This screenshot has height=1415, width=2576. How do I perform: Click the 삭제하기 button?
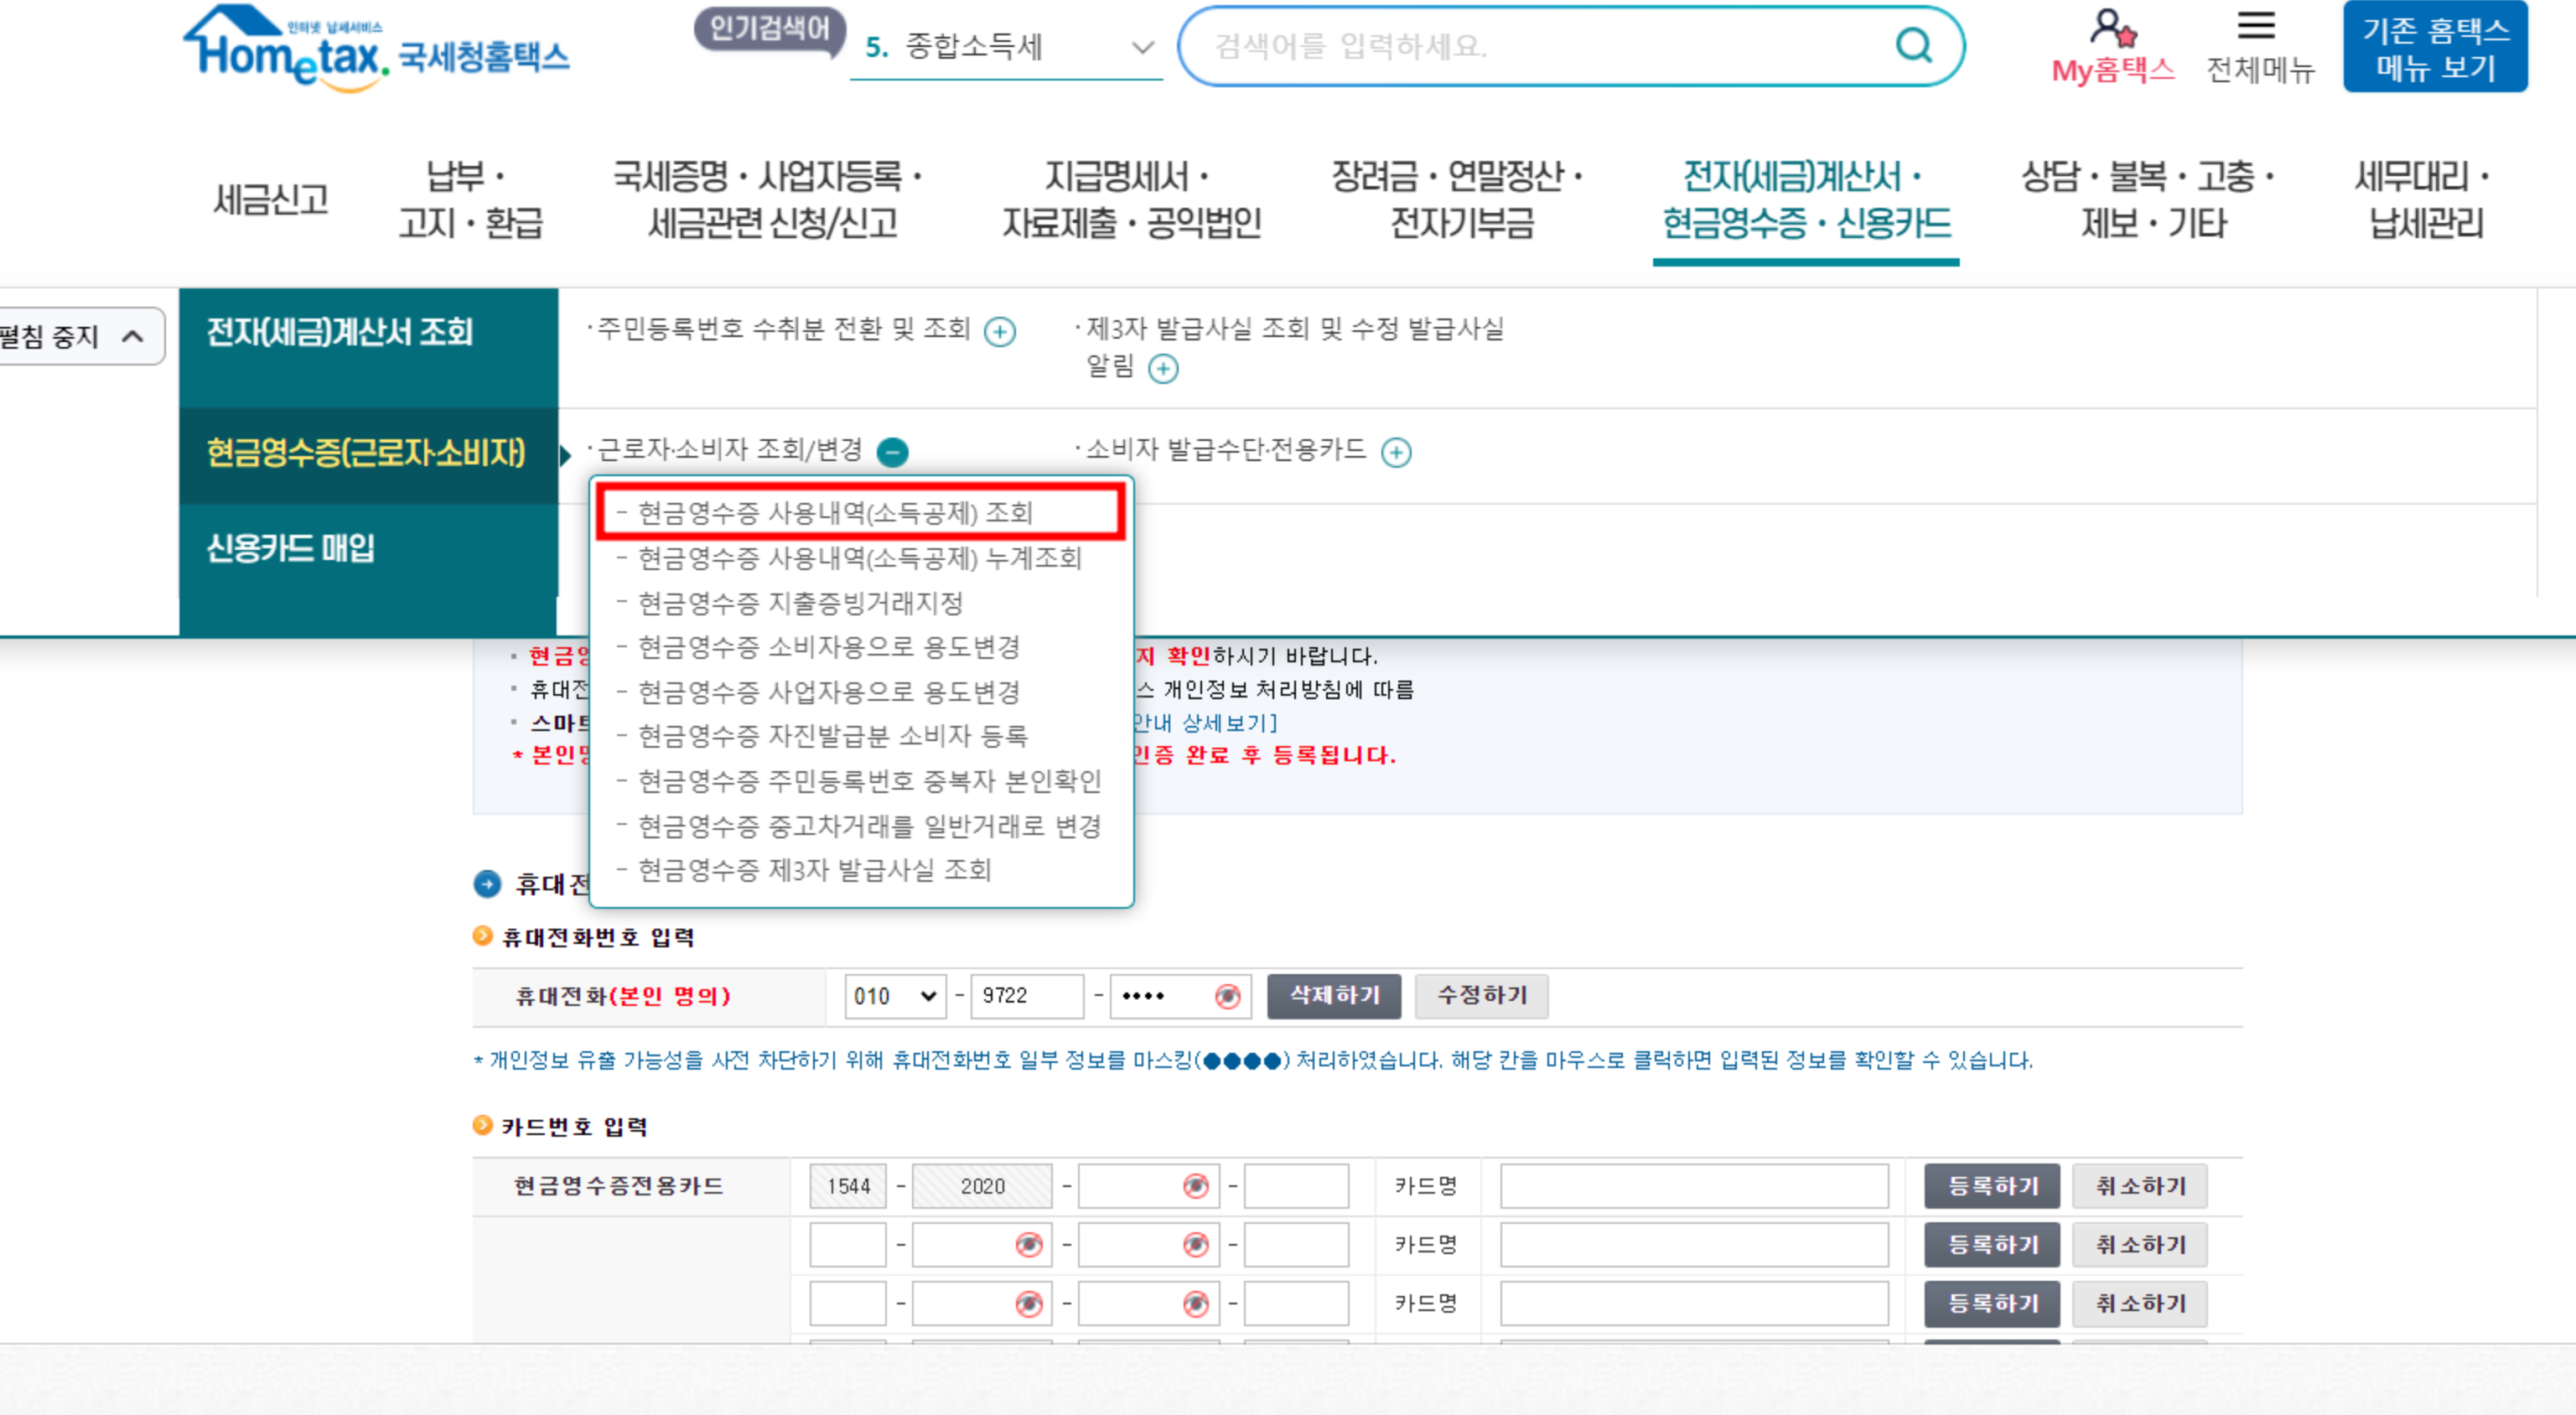click(1333, 996)
